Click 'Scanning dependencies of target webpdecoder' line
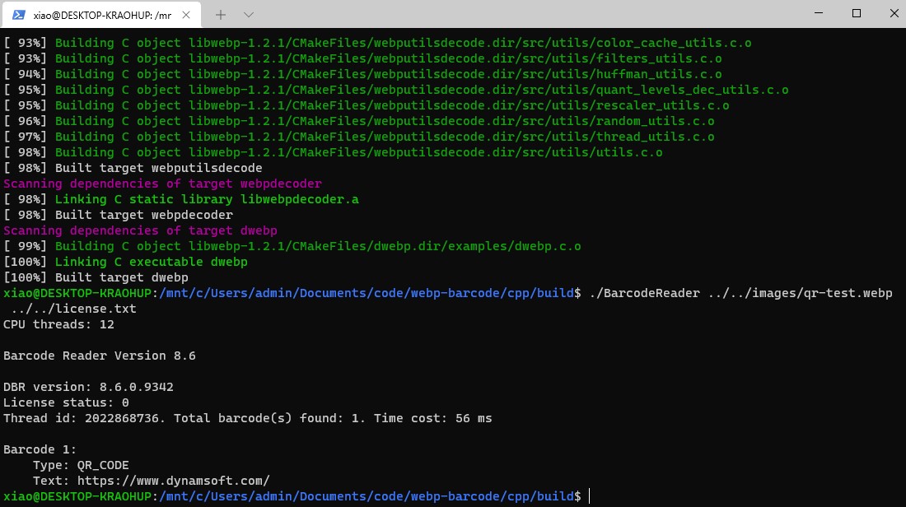 point(162,184)
